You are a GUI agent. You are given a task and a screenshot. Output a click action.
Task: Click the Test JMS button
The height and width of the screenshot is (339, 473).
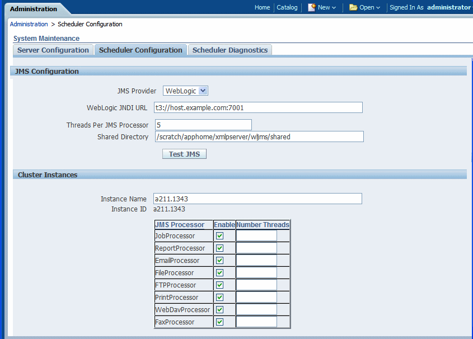coord(184,154)
